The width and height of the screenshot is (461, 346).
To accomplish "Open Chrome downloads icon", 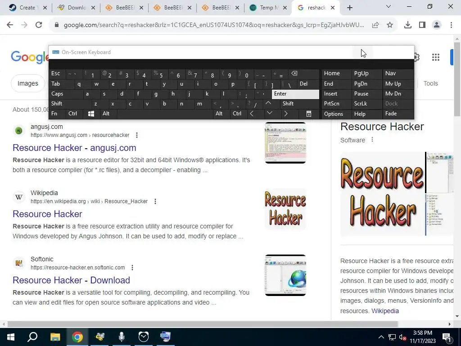I will point(408,25).
